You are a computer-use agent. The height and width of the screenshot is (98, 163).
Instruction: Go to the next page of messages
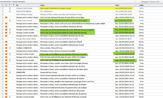coord(161,2)
